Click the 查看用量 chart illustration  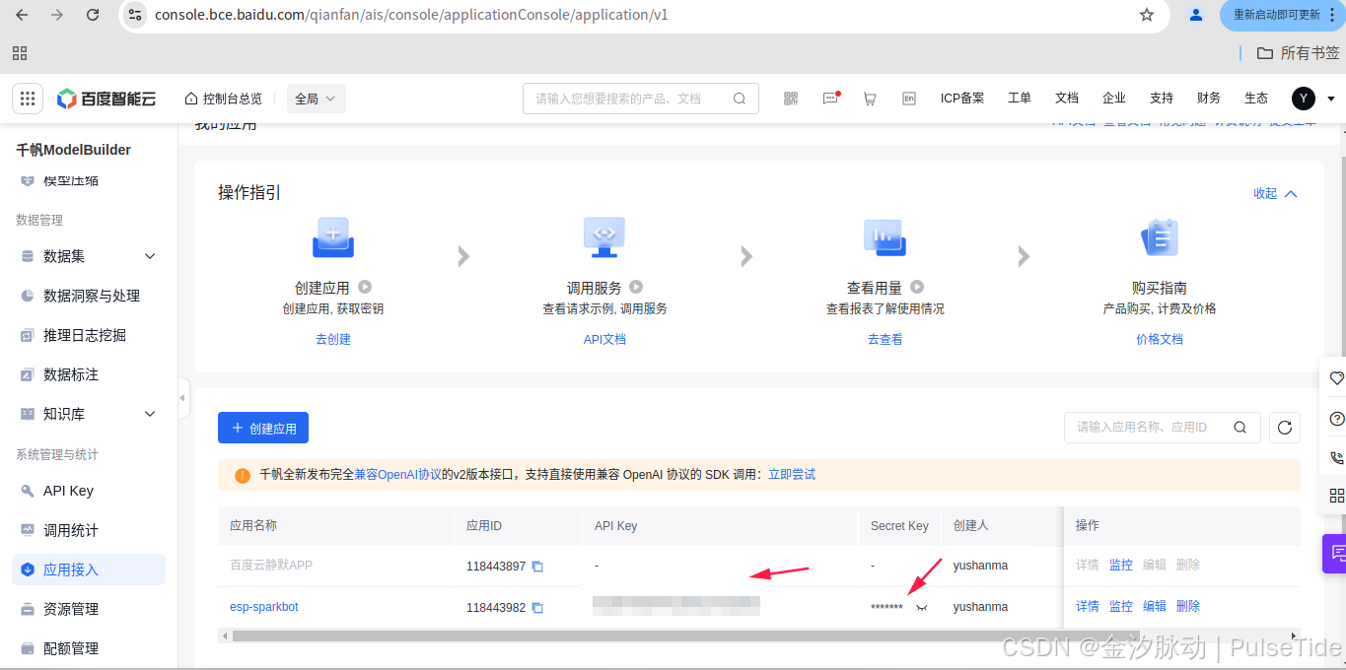point(885,237)
